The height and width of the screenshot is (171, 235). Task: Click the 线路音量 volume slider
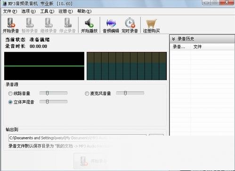tap(54, 93)
